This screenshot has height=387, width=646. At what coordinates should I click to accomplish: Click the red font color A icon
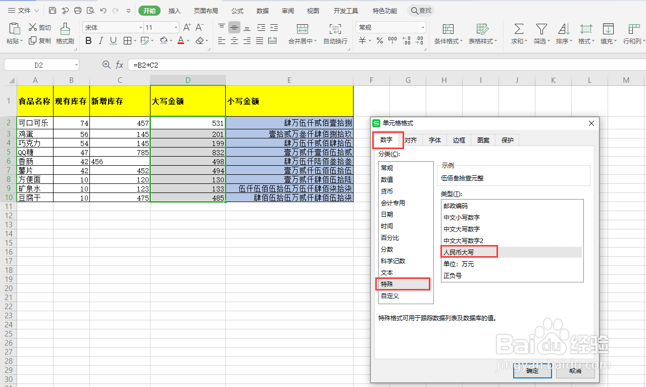(181, 41)
